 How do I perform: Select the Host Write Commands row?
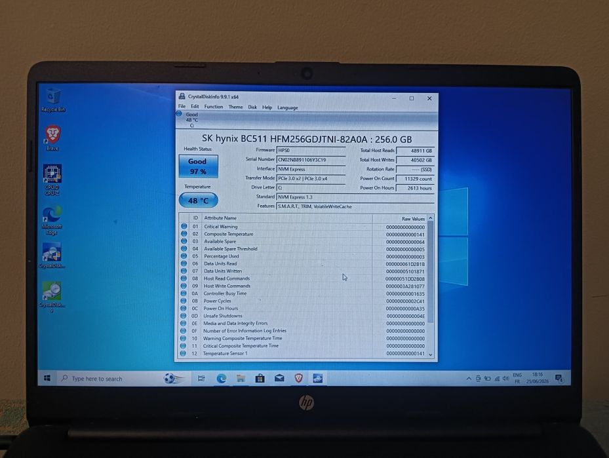(x=303, y=286)
